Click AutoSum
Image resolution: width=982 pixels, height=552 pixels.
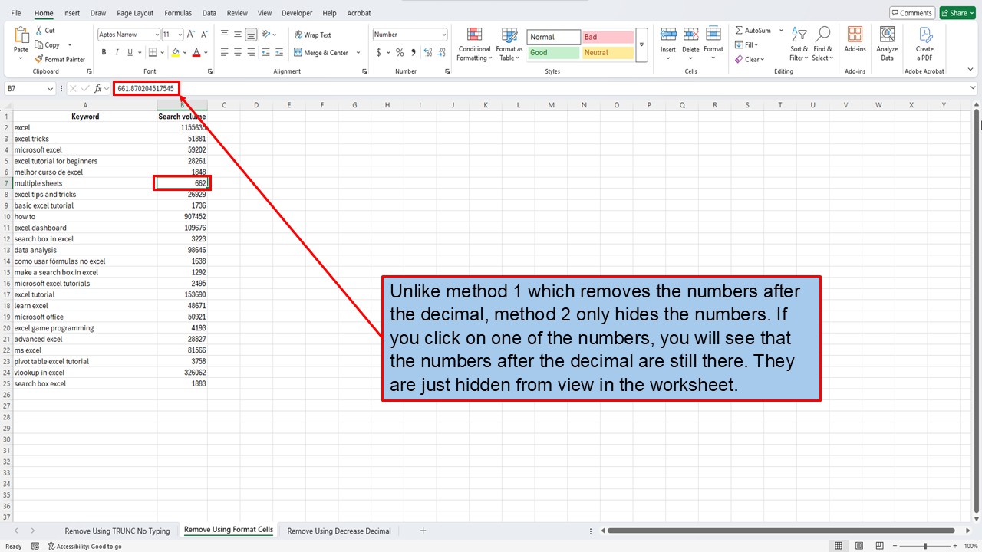[x=754, y=30]
